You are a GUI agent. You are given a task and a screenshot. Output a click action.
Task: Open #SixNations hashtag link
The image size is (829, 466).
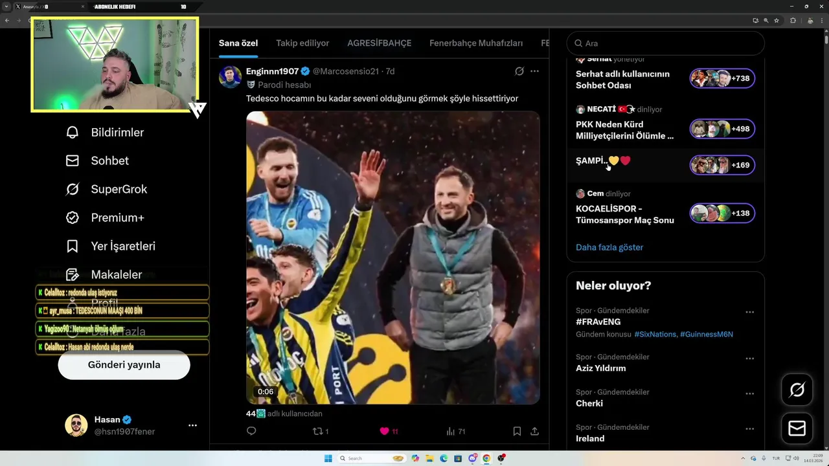pos(656,334)
